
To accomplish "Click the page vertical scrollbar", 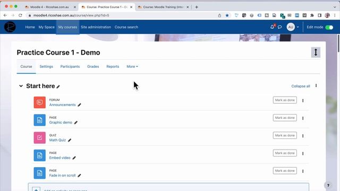I will pos(338,44).
